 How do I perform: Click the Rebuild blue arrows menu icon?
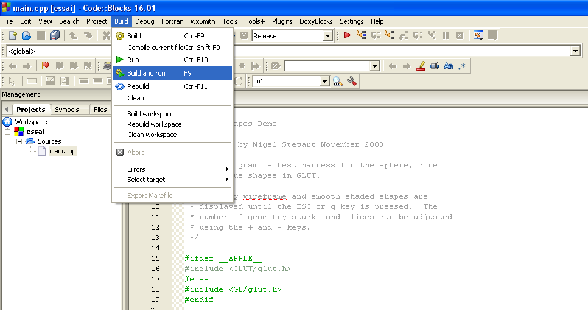point(120,86)
